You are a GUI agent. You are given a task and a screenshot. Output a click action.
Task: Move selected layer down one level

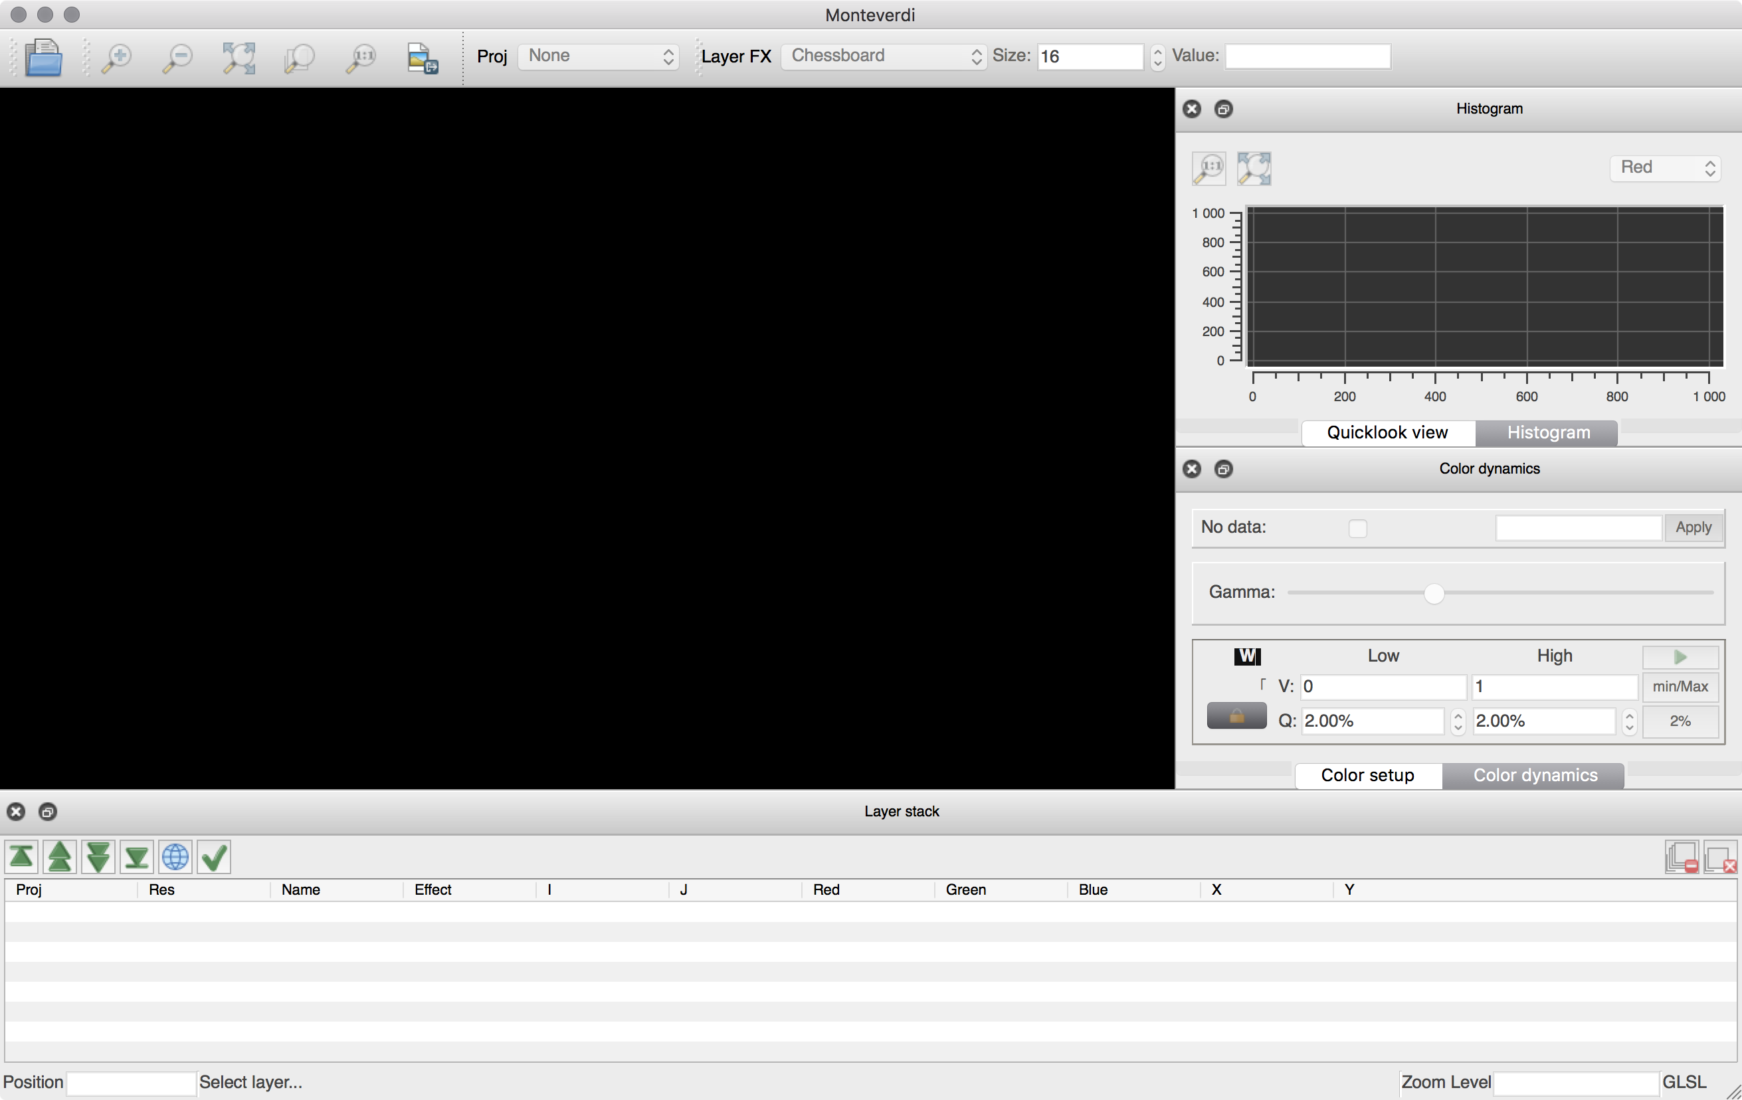point(98,857)
